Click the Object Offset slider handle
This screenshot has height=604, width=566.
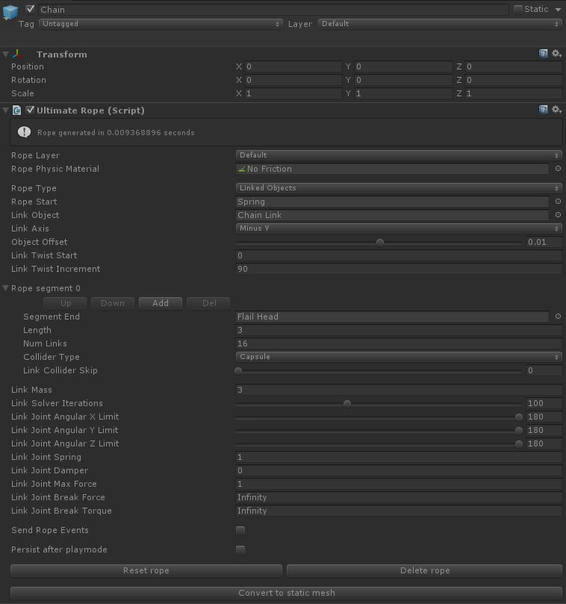pos(380,243)
